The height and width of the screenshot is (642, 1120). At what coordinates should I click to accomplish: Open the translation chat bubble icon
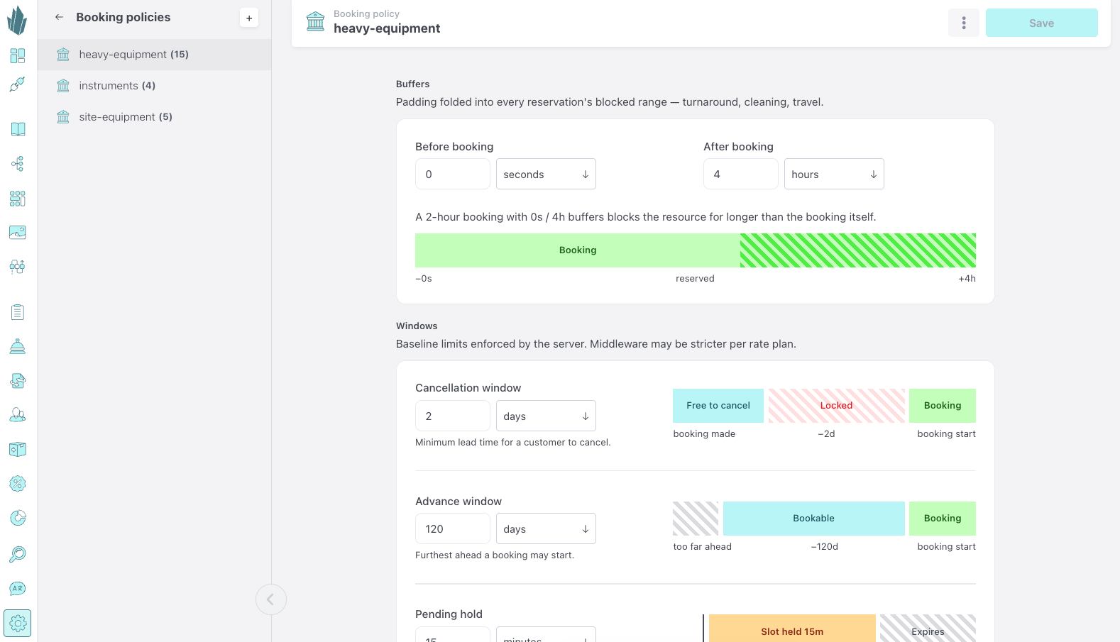18,589
